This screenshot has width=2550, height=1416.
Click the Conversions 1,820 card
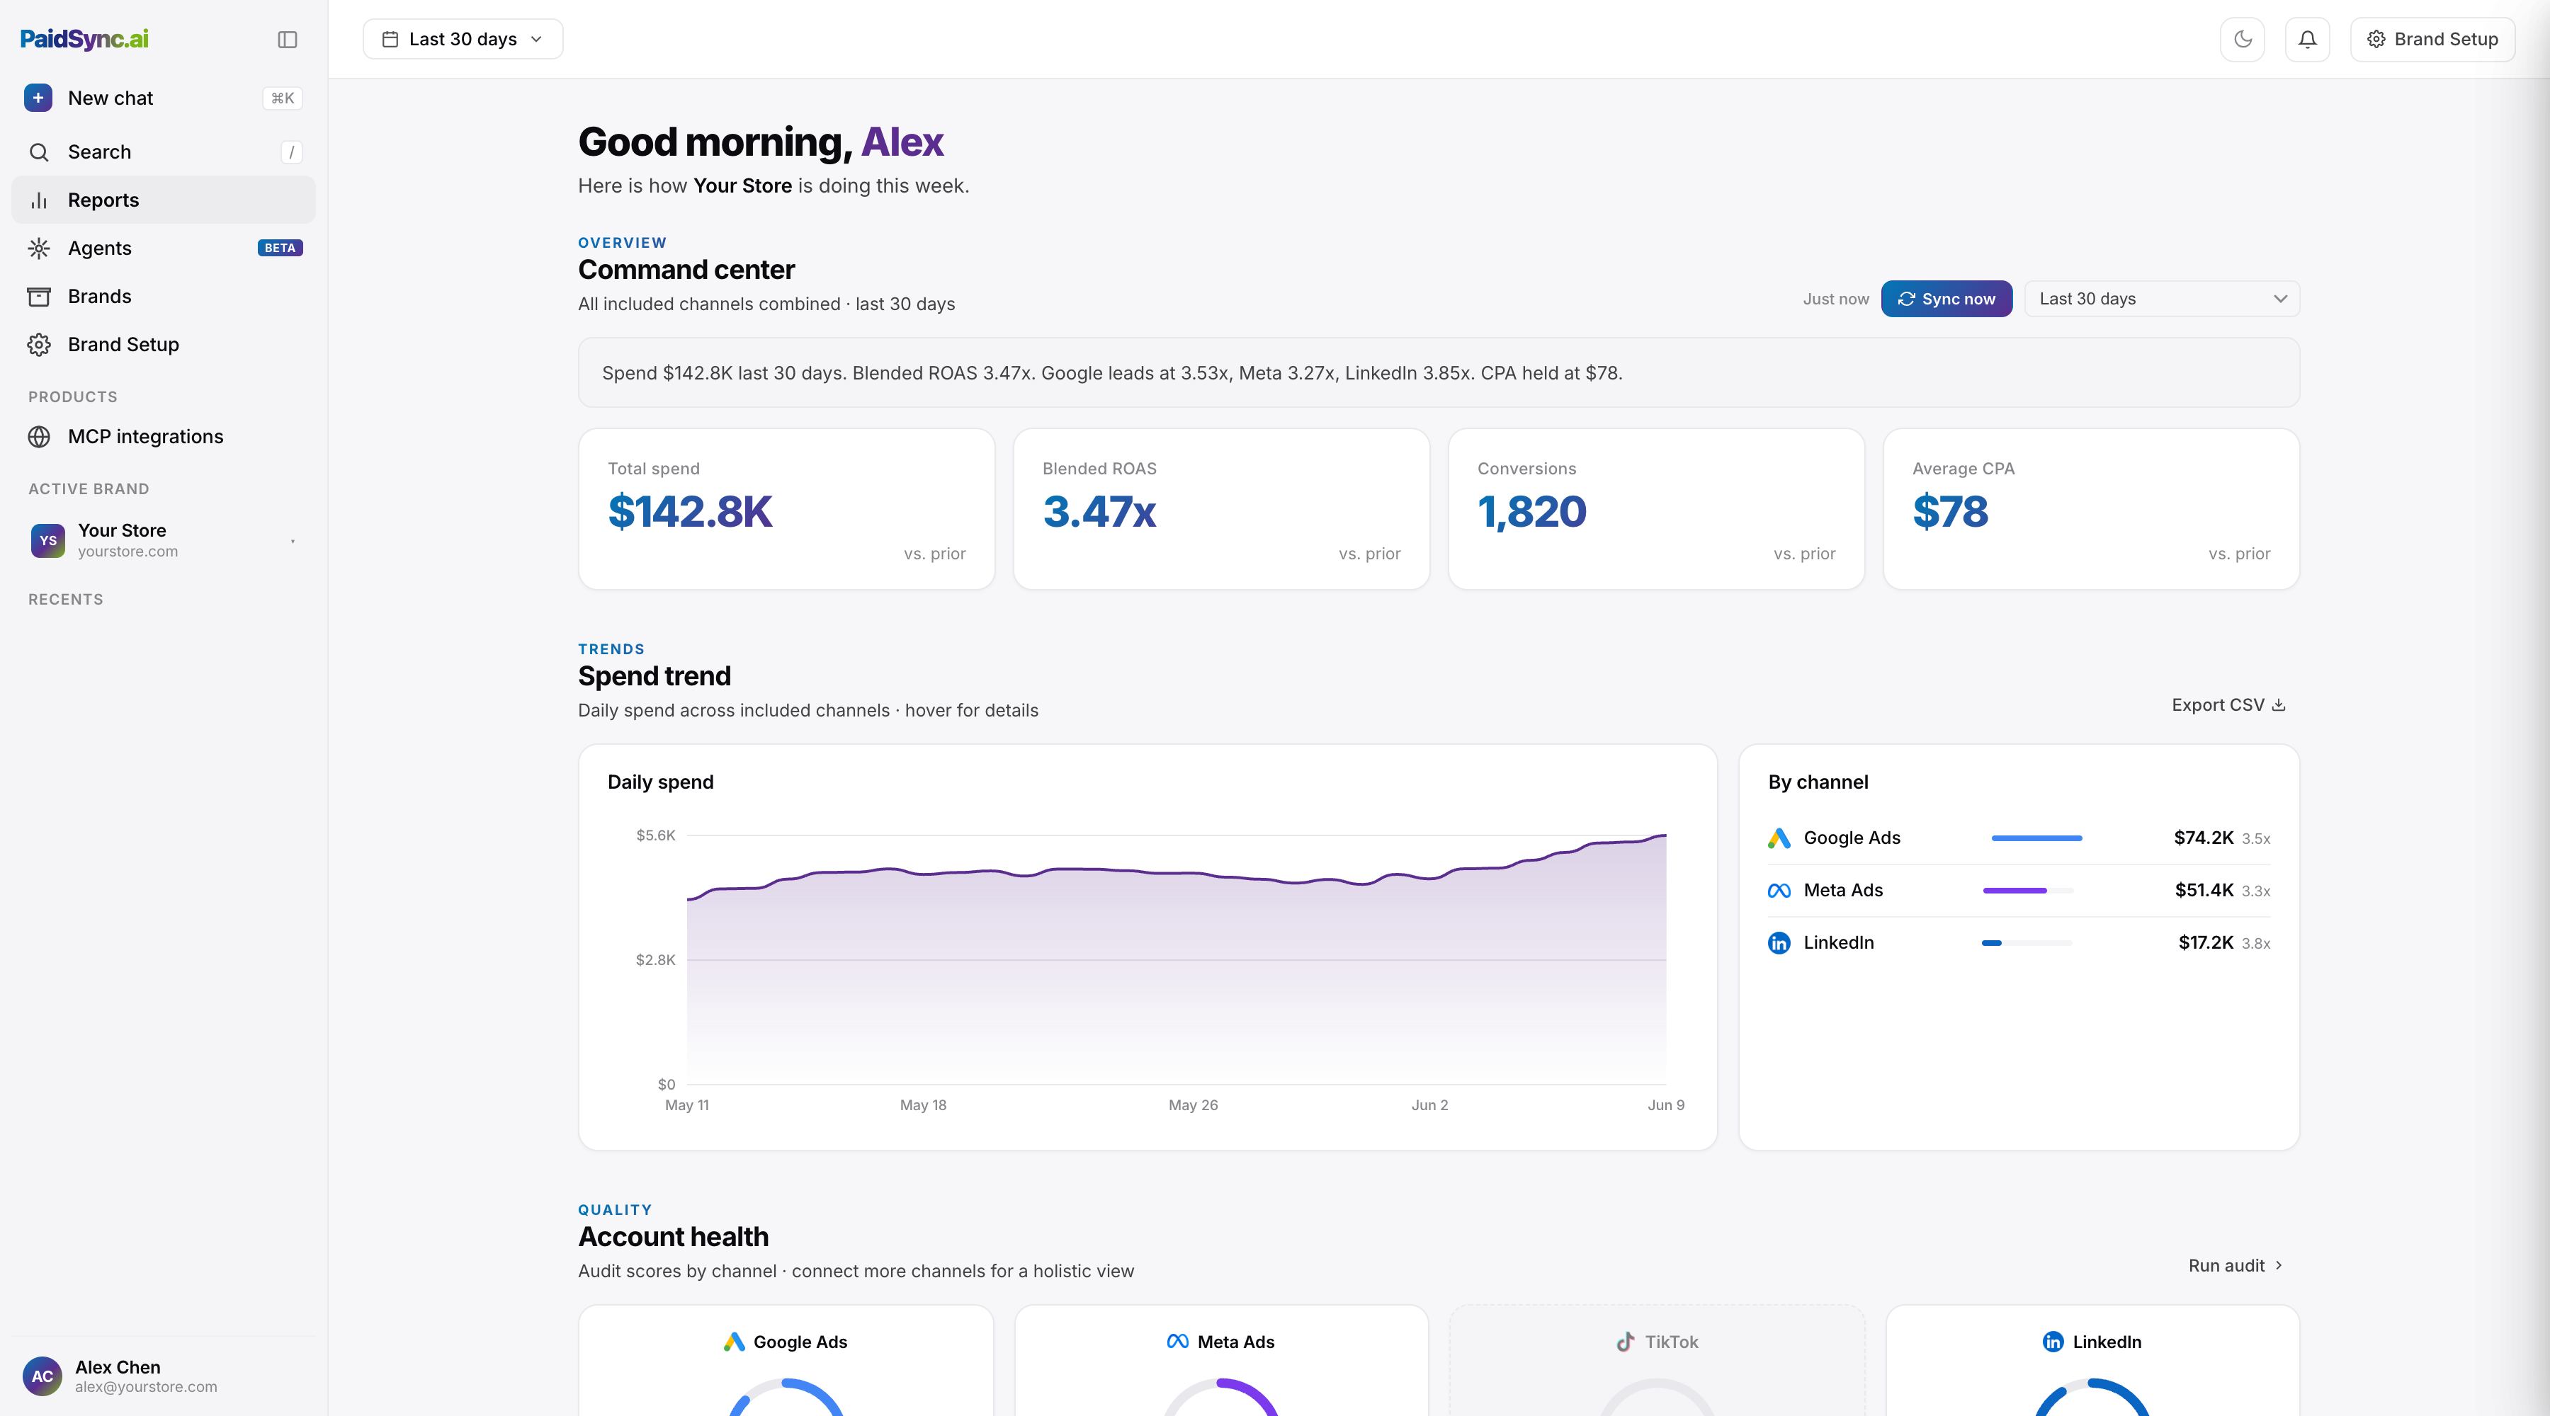click(x=1656, y=508)
